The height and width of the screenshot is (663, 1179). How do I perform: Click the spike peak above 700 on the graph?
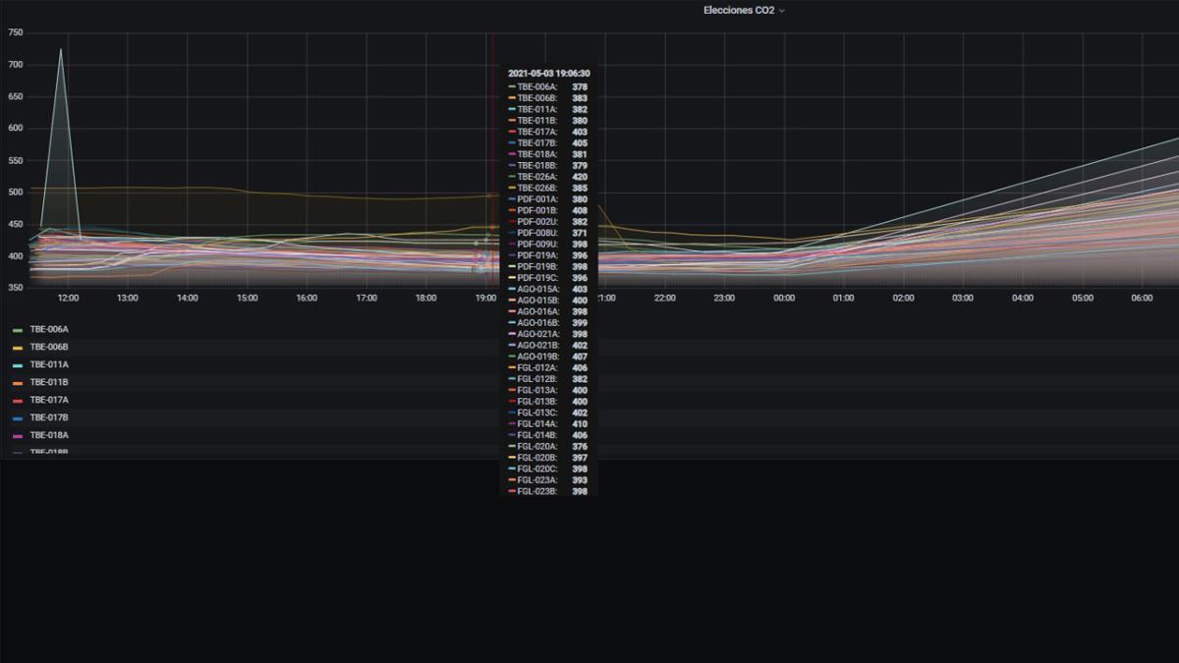click(61, 49)
